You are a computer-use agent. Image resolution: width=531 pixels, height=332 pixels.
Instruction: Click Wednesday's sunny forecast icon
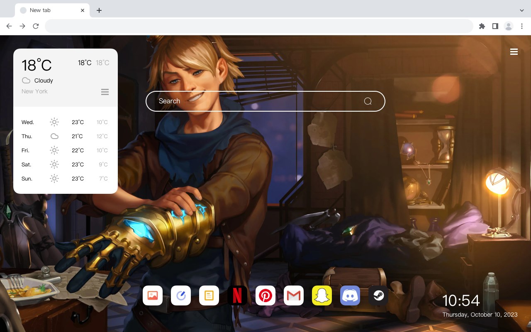tap(54, 122)
